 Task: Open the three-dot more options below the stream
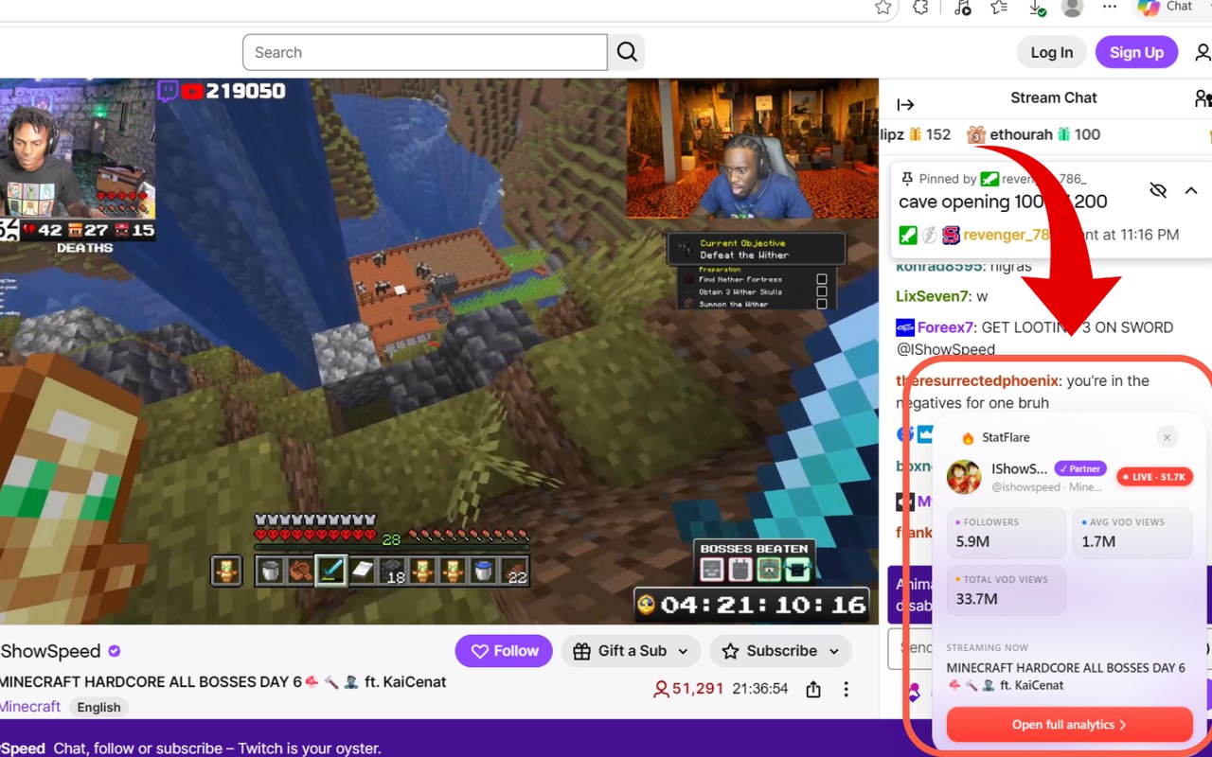click(847, 689)
